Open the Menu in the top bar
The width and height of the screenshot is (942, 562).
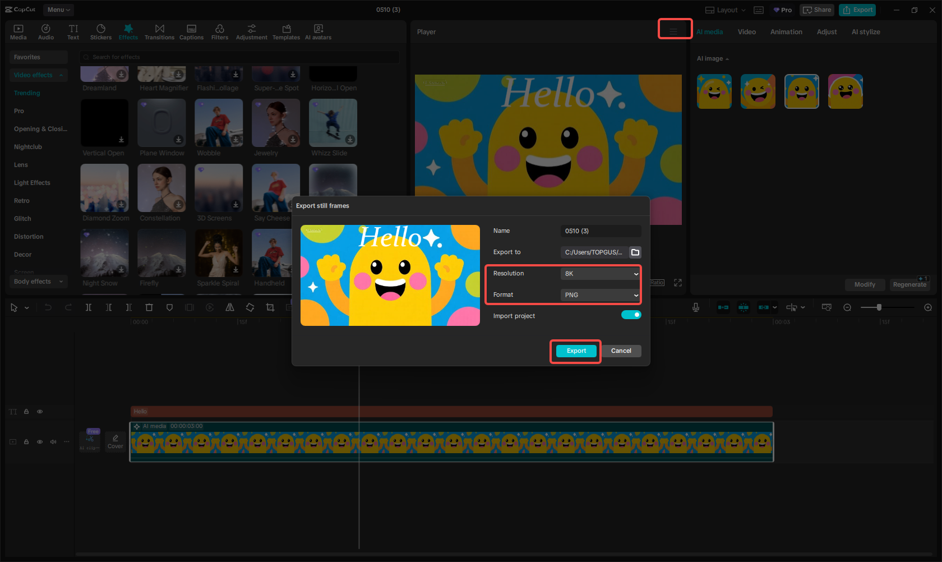tap(58, 10)
